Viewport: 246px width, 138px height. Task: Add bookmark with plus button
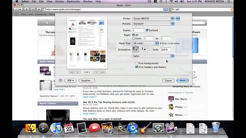pos(39,9)
